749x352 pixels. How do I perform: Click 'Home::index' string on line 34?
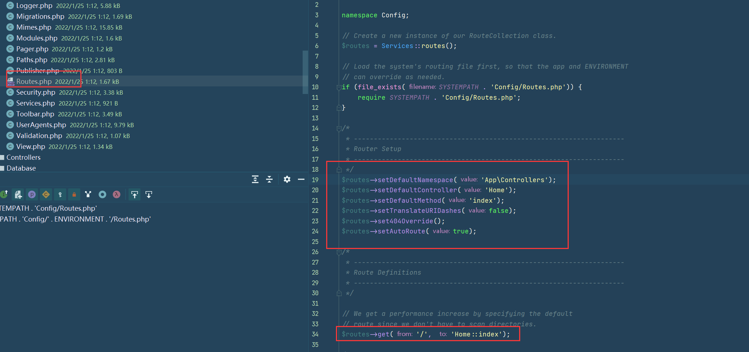pos(476,334)
